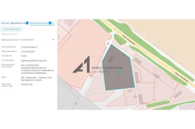Open the Выделенные слои tab
This screenshot has height=129, width=195.
point(18,23)
